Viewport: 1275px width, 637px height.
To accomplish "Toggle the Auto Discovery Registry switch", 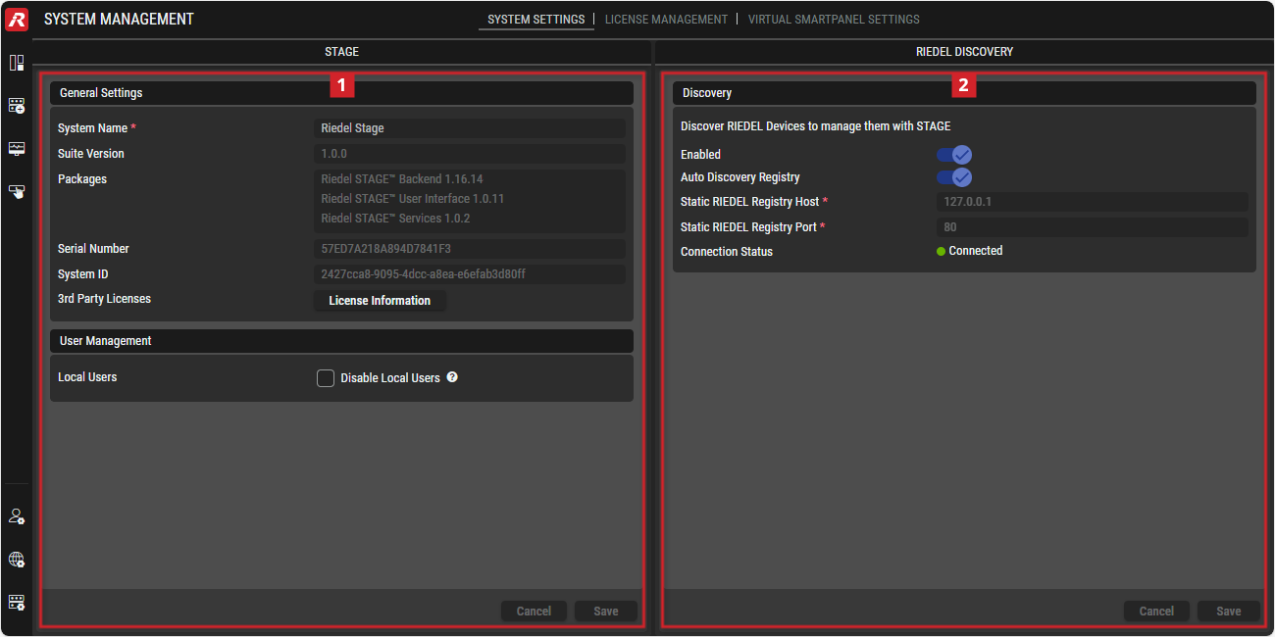I will [x=953, y=177].
